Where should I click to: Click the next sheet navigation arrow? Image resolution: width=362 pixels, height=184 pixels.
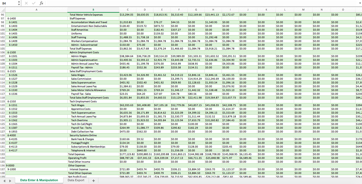pyautogui.click(x=10, y=180)
